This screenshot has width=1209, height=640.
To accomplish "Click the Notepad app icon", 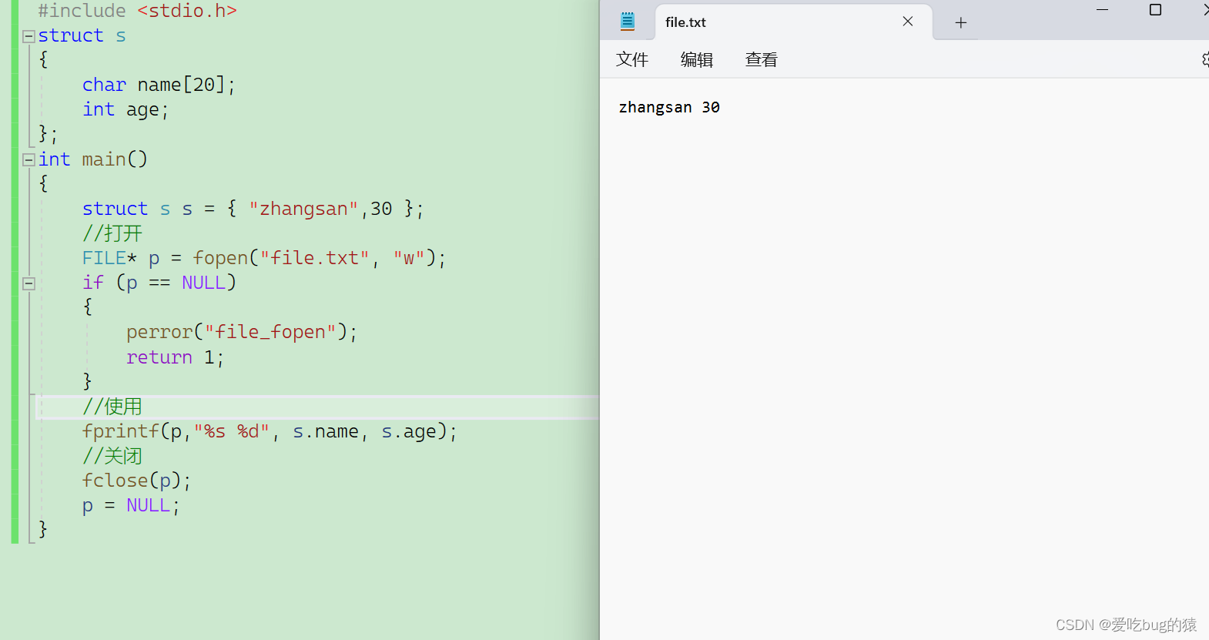I will (x=628, y=22).
